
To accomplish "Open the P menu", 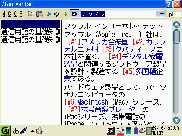I will (x=21, y=14).
